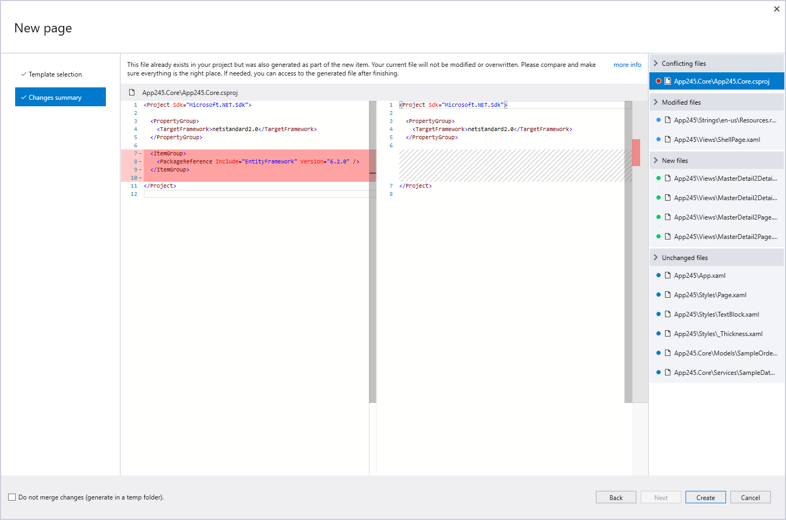Click the file icon beside App245.Core.csproj in Conflicting files
The width and height of the screenshot is (786, 520).
pyautogui.click(x=666, y=81)
